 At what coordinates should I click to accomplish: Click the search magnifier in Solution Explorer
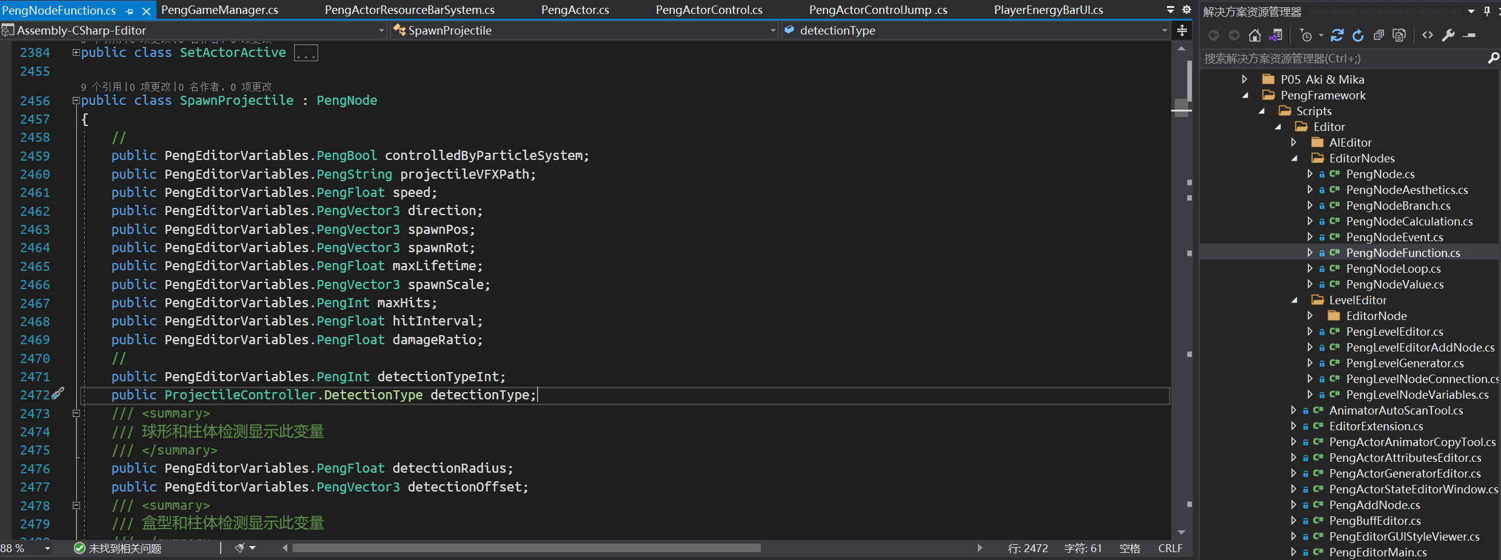[1493, 58]
